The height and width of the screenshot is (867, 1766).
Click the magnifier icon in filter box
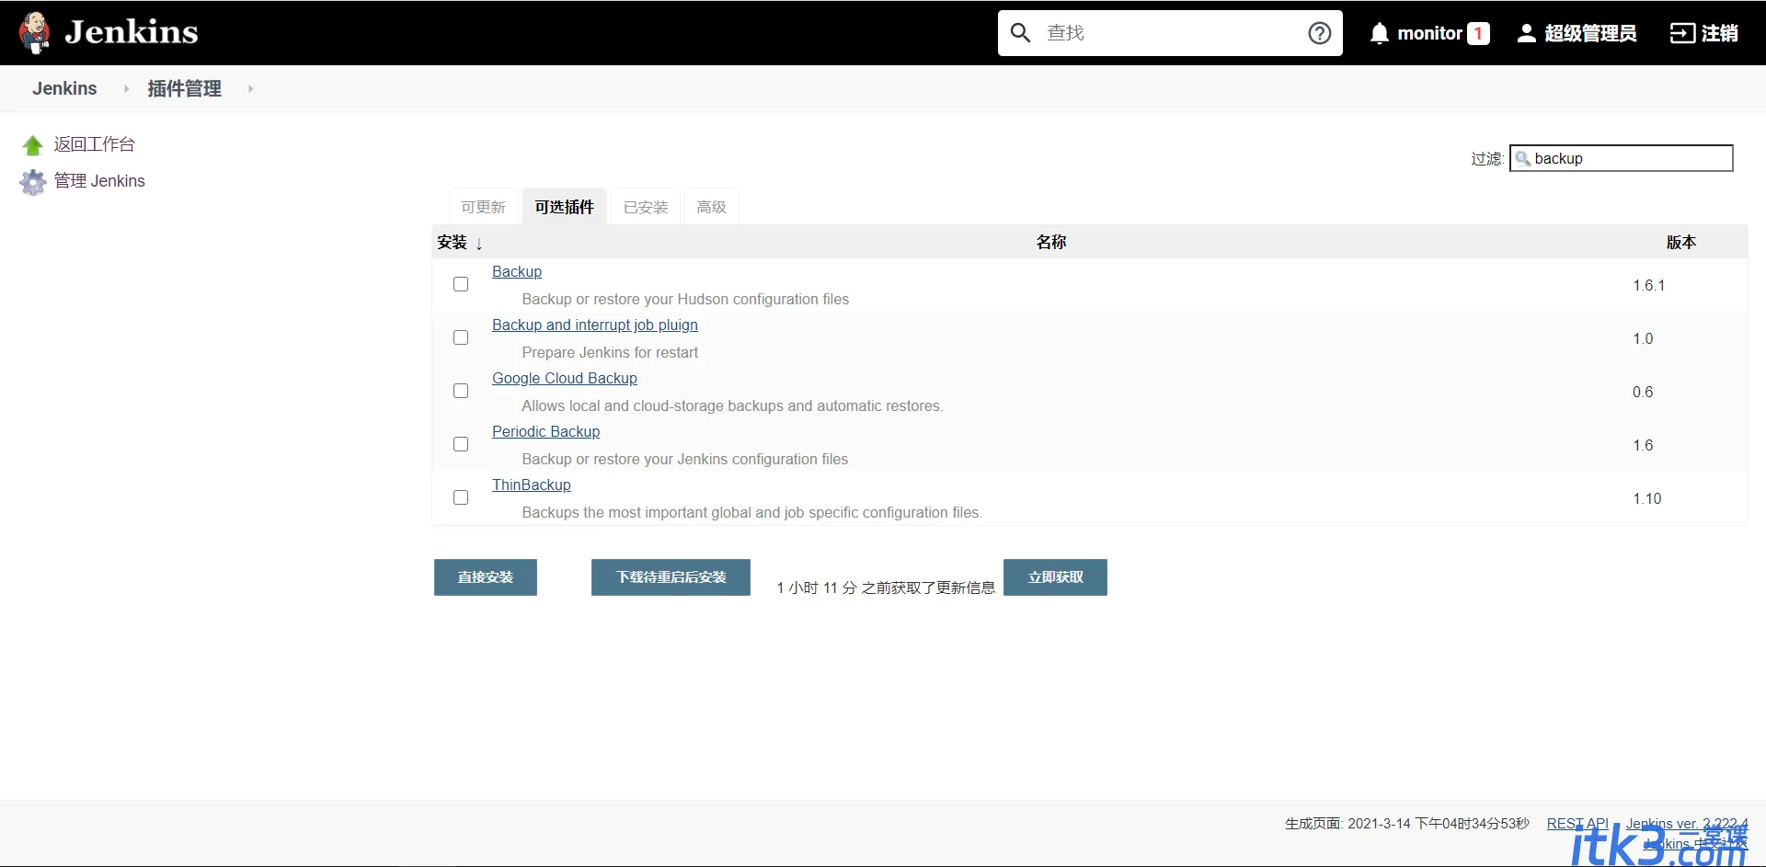(1523, 159)
